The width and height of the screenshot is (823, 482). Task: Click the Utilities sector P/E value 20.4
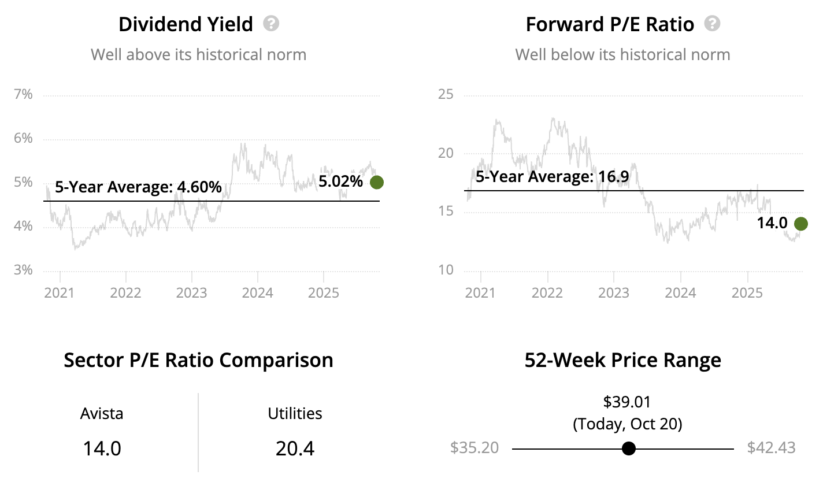295,448
